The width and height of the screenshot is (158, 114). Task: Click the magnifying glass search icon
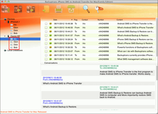pos(86,9)
